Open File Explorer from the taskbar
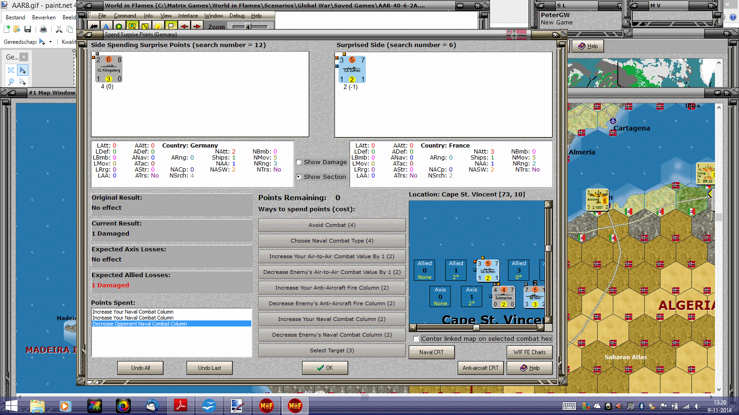739x415 pixels. tap(37, 406)
